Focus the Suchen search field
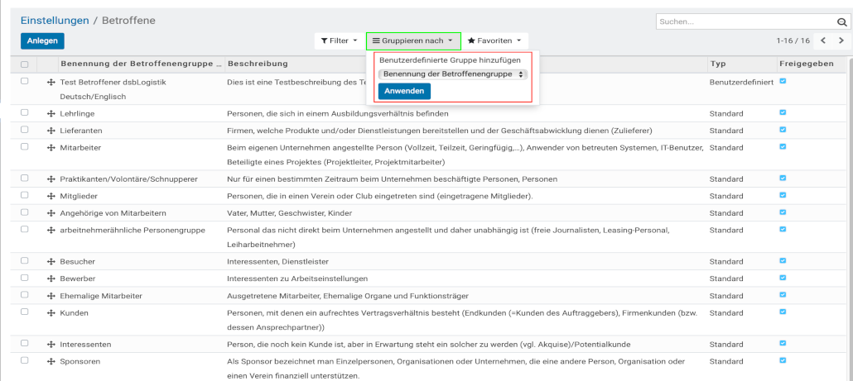 (x=744, y=22)
